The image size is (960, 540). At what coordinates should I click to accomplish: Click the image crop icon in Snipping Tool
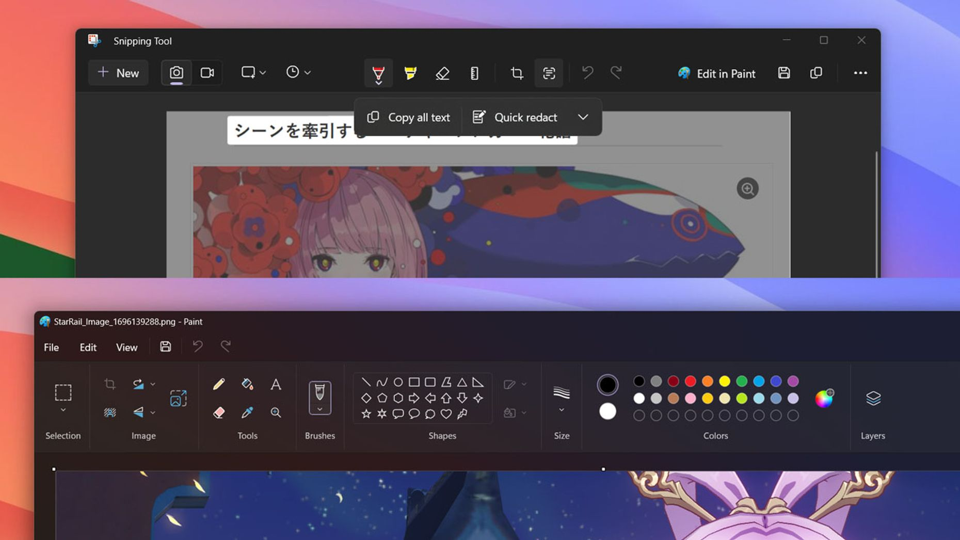pyautogui.click(x=517, y=73)
